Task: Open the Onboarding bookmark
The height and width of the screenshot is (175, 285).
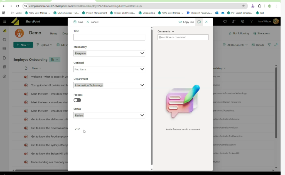Action: (146, 13)
